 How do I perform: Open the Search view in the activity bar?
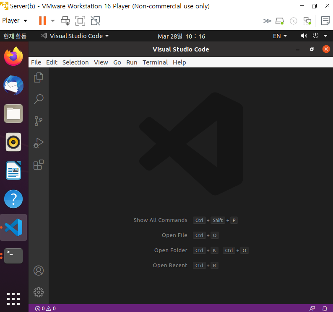point(39,99)
